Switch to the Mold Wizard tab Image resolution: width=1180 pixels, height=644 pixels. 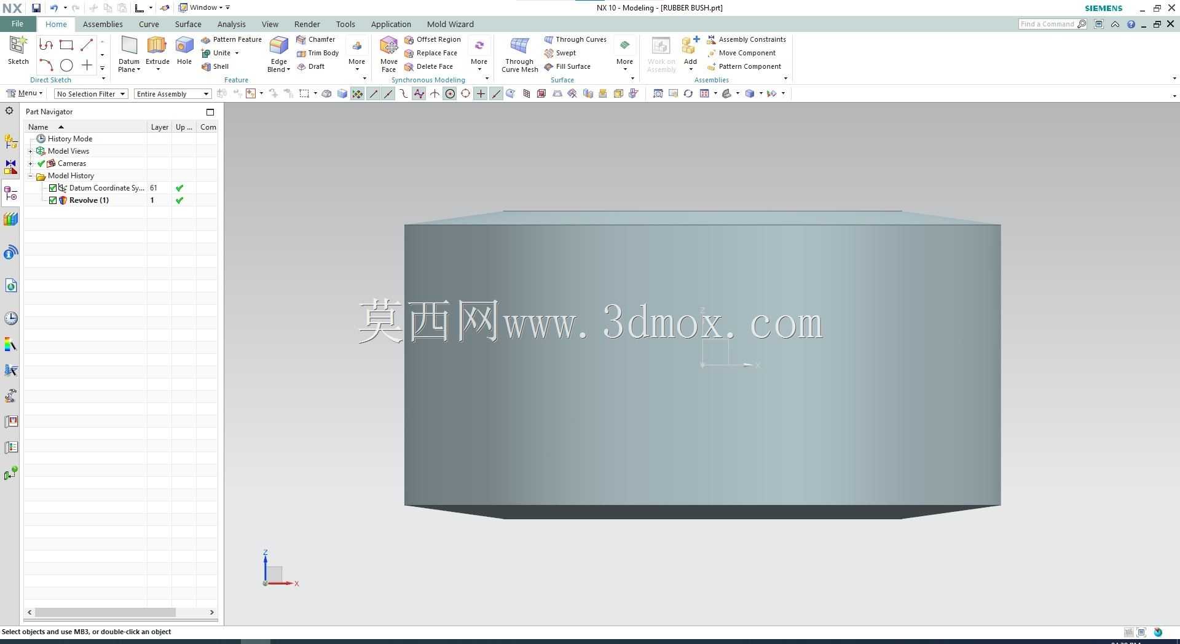point(450,25)
